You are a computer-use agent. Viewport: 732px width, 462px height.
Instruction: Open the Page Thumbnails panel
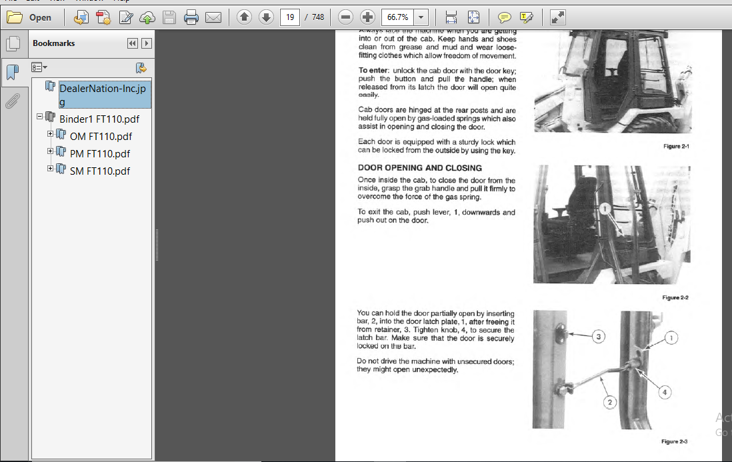pos(13,44)
